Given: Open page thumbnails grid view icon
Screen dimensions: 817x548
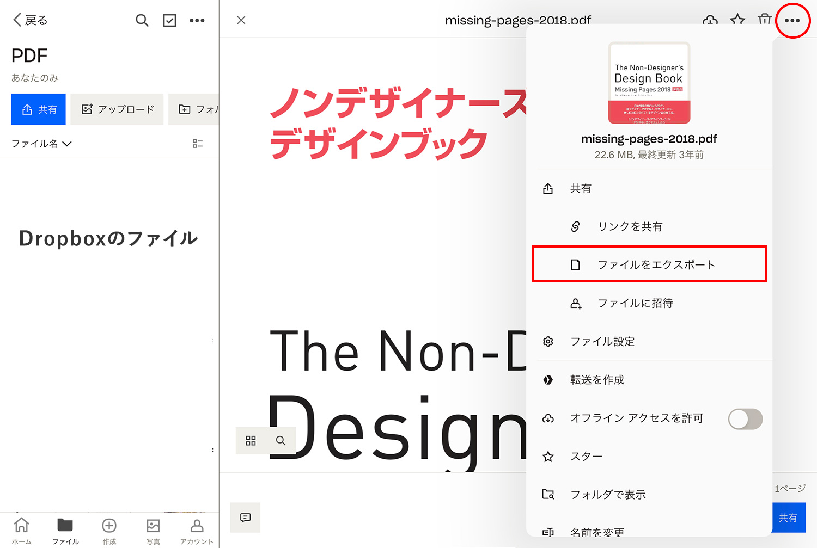Looking at the screenshot, I should click(251, 440).
